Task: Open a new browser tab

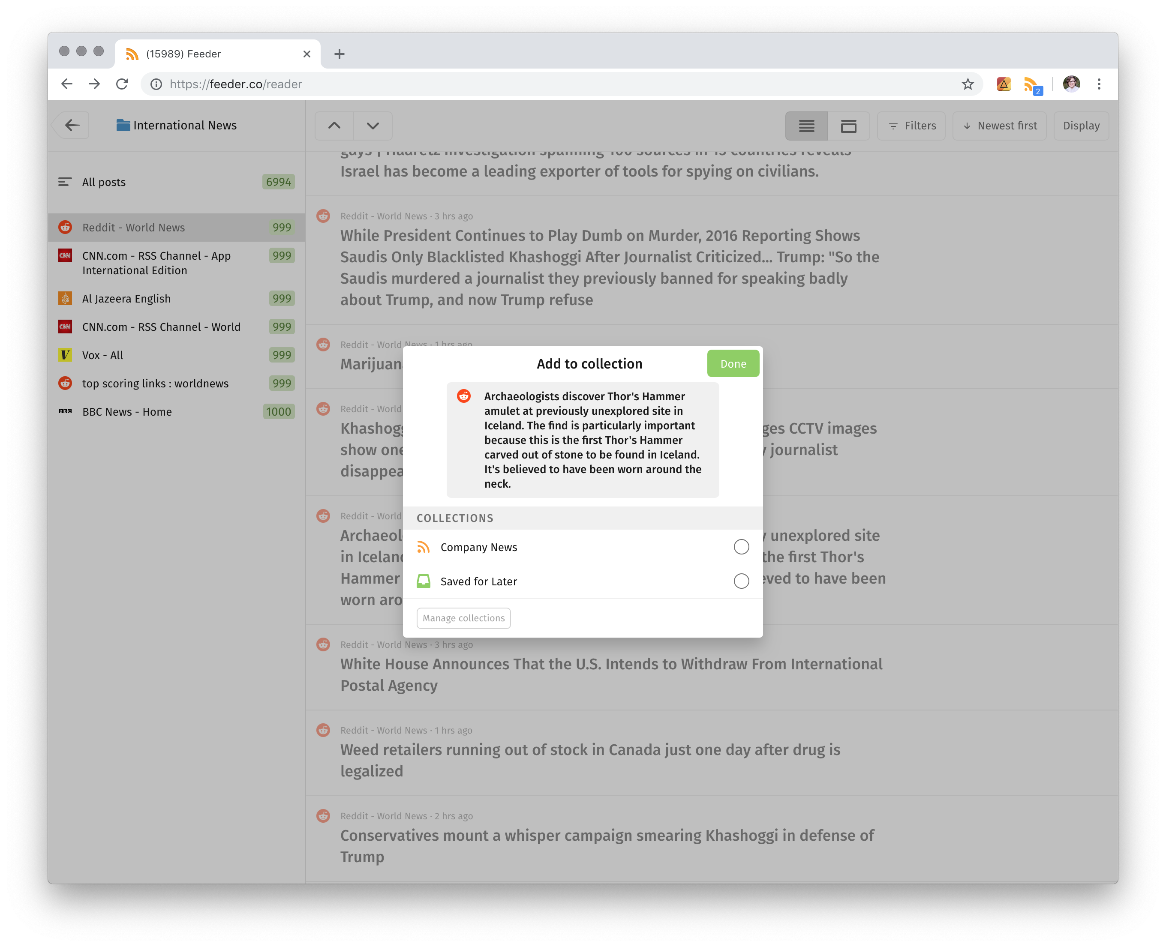Action: point(340,54)
